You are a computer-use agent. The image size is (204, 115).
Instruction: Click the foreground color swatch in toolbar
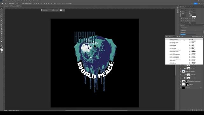tap(1, 49)
